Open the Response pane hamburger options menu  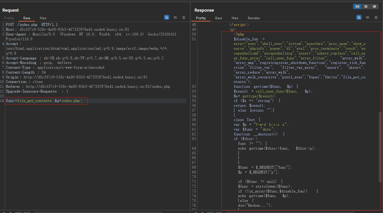376,17
